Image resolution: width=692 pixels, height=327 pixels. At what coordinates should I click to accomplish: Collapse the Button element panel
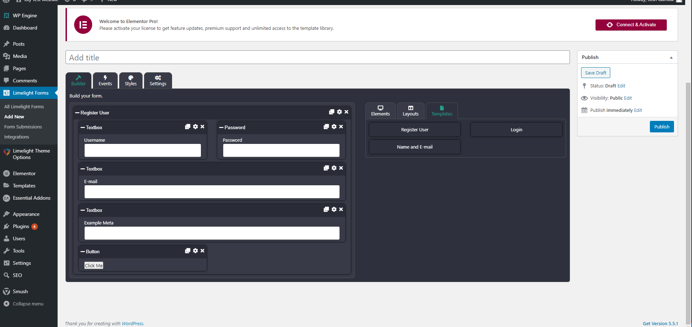point(82,252)
